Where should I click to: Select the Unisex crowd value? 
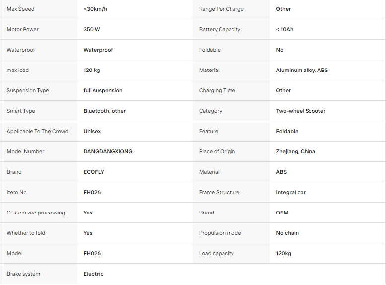coord(92,132)
